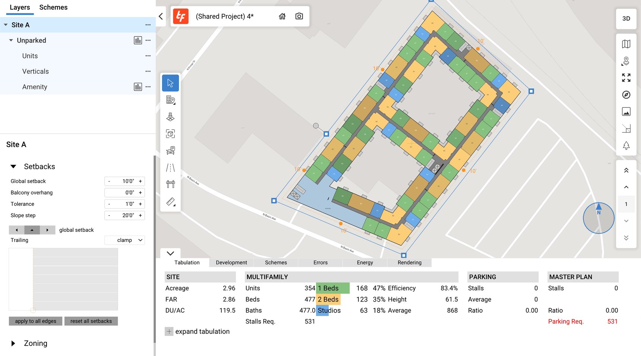This screenshot has height=356, width=641.
Task: Select the tree vegetation icon
Action: tap(626, 145)
